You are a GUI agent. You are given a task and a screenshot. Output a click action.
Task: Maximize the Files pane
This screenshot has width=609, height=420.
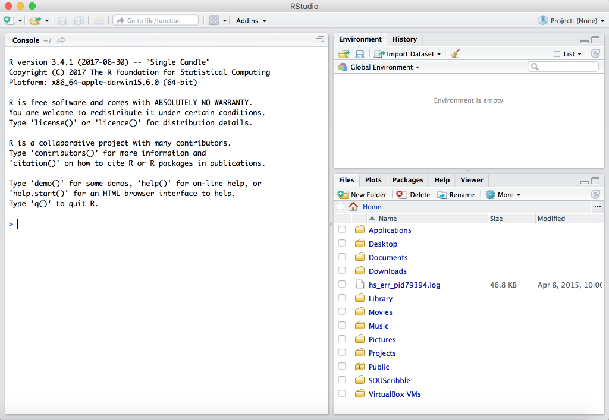pos(595,181)
